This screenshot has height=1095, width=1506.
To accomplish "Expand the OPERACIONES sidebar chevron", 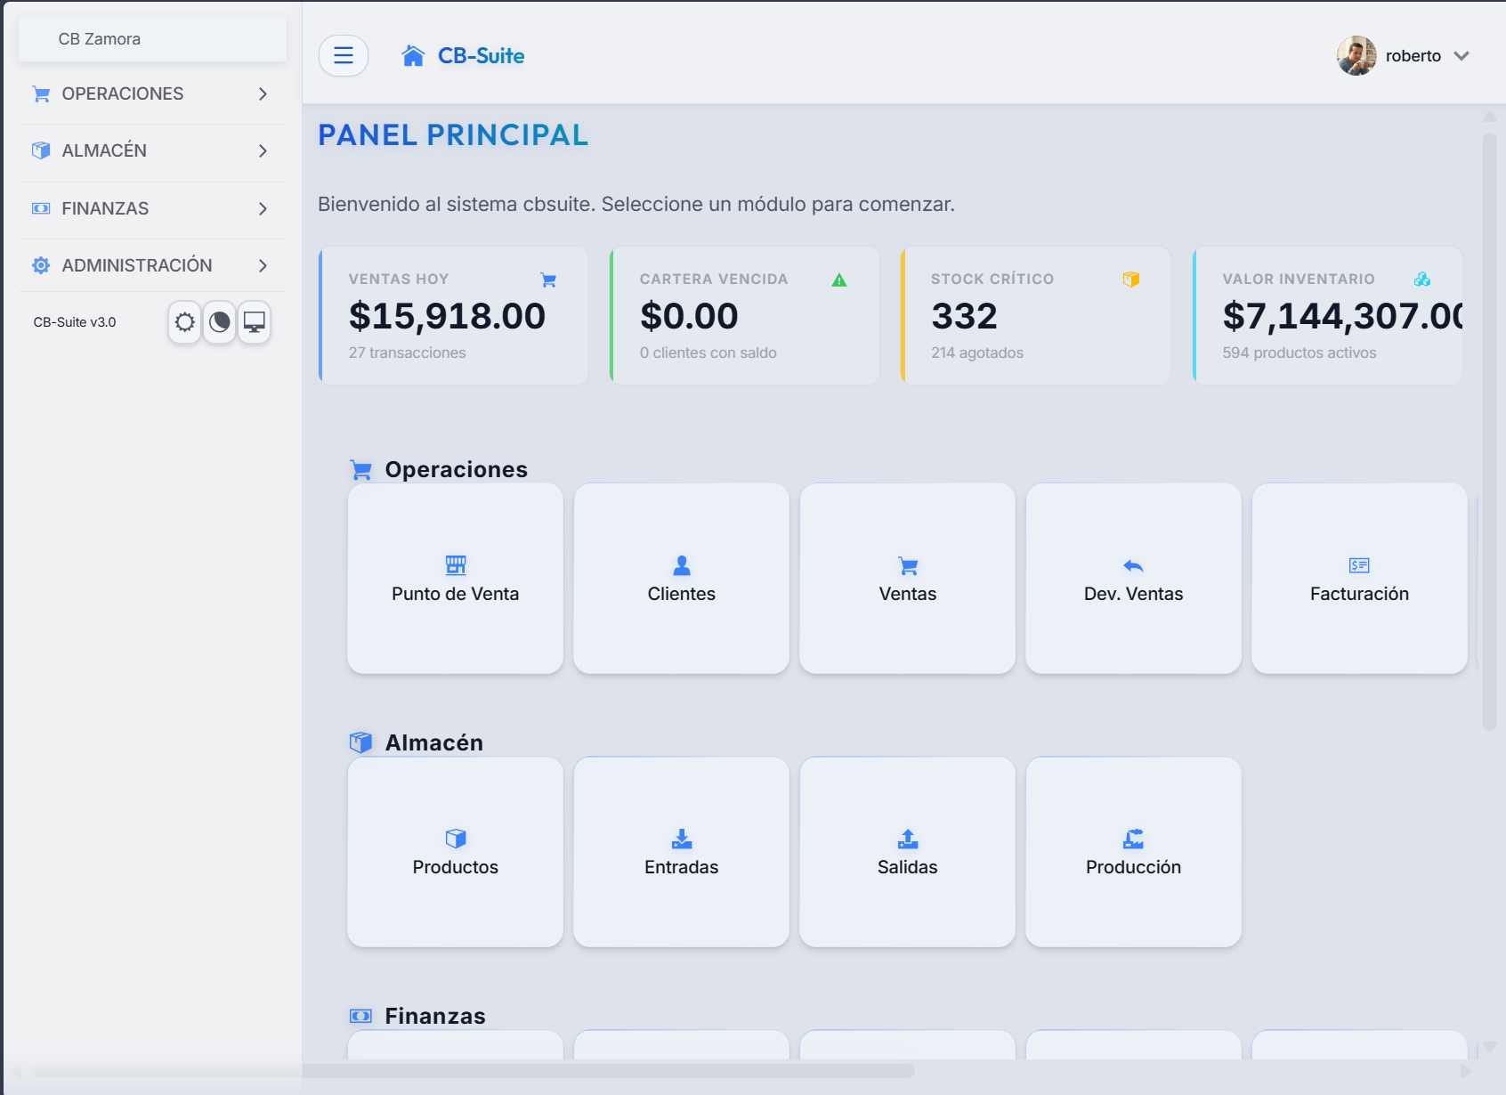I will (x=263, y=93).
